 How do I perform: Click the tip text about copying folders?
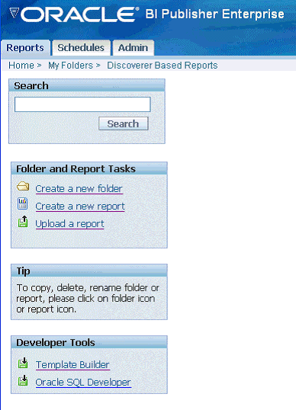pyautogui.click(x=88, y=299)
